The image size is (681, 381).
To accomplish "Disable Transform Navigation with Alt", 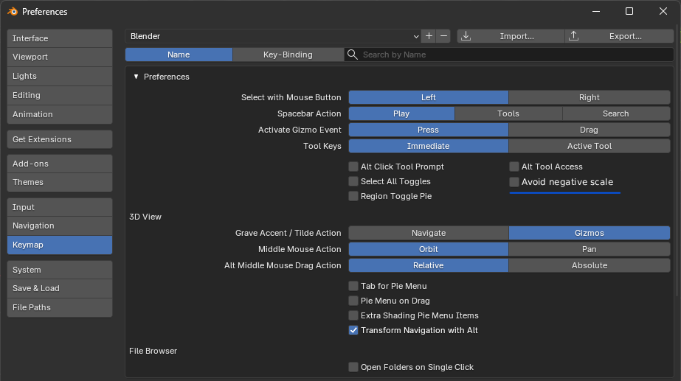I will (x=353, y=330).
